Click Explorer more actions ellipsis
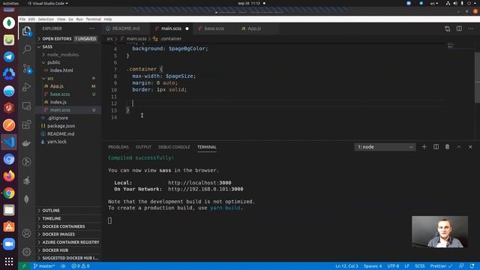 (x=91, y=28)
